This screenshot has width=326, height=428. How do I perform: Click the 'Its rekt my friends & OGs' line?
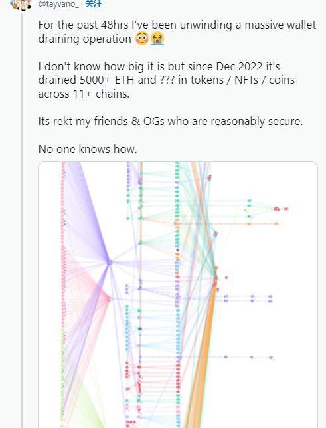[x=171, y=121]
